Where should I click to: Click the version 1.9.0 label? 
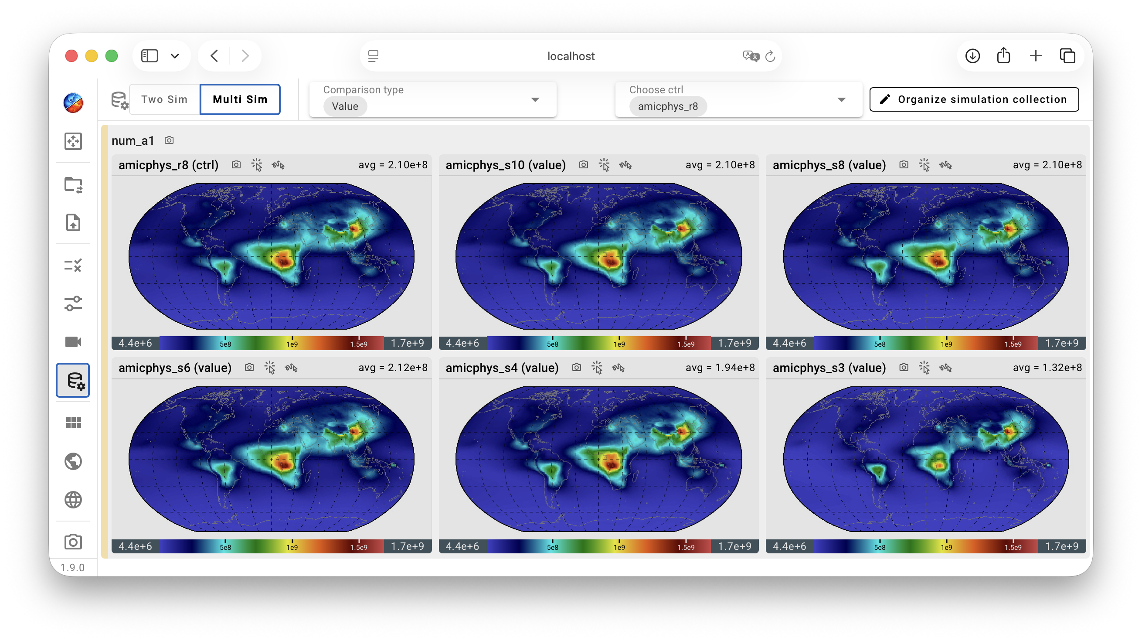click(72, 568)
